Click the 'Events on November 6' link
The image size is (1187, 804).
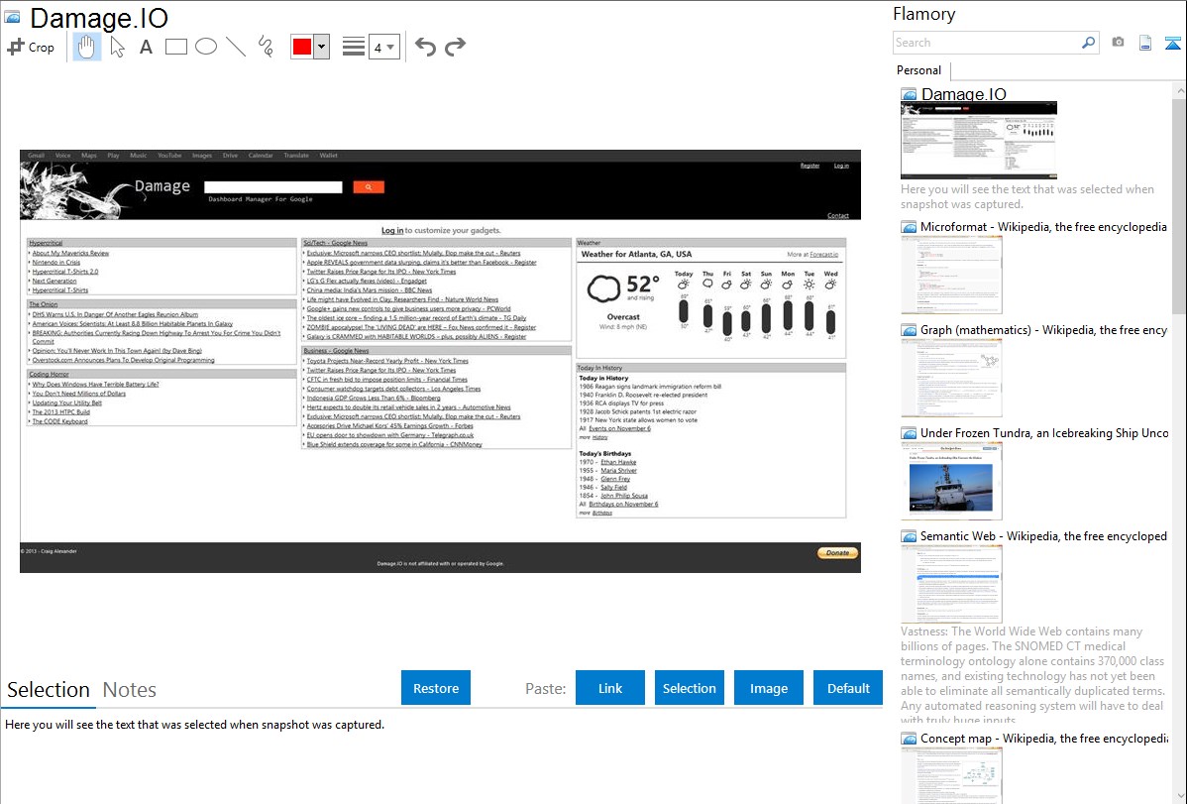click(x=619, y=428)
